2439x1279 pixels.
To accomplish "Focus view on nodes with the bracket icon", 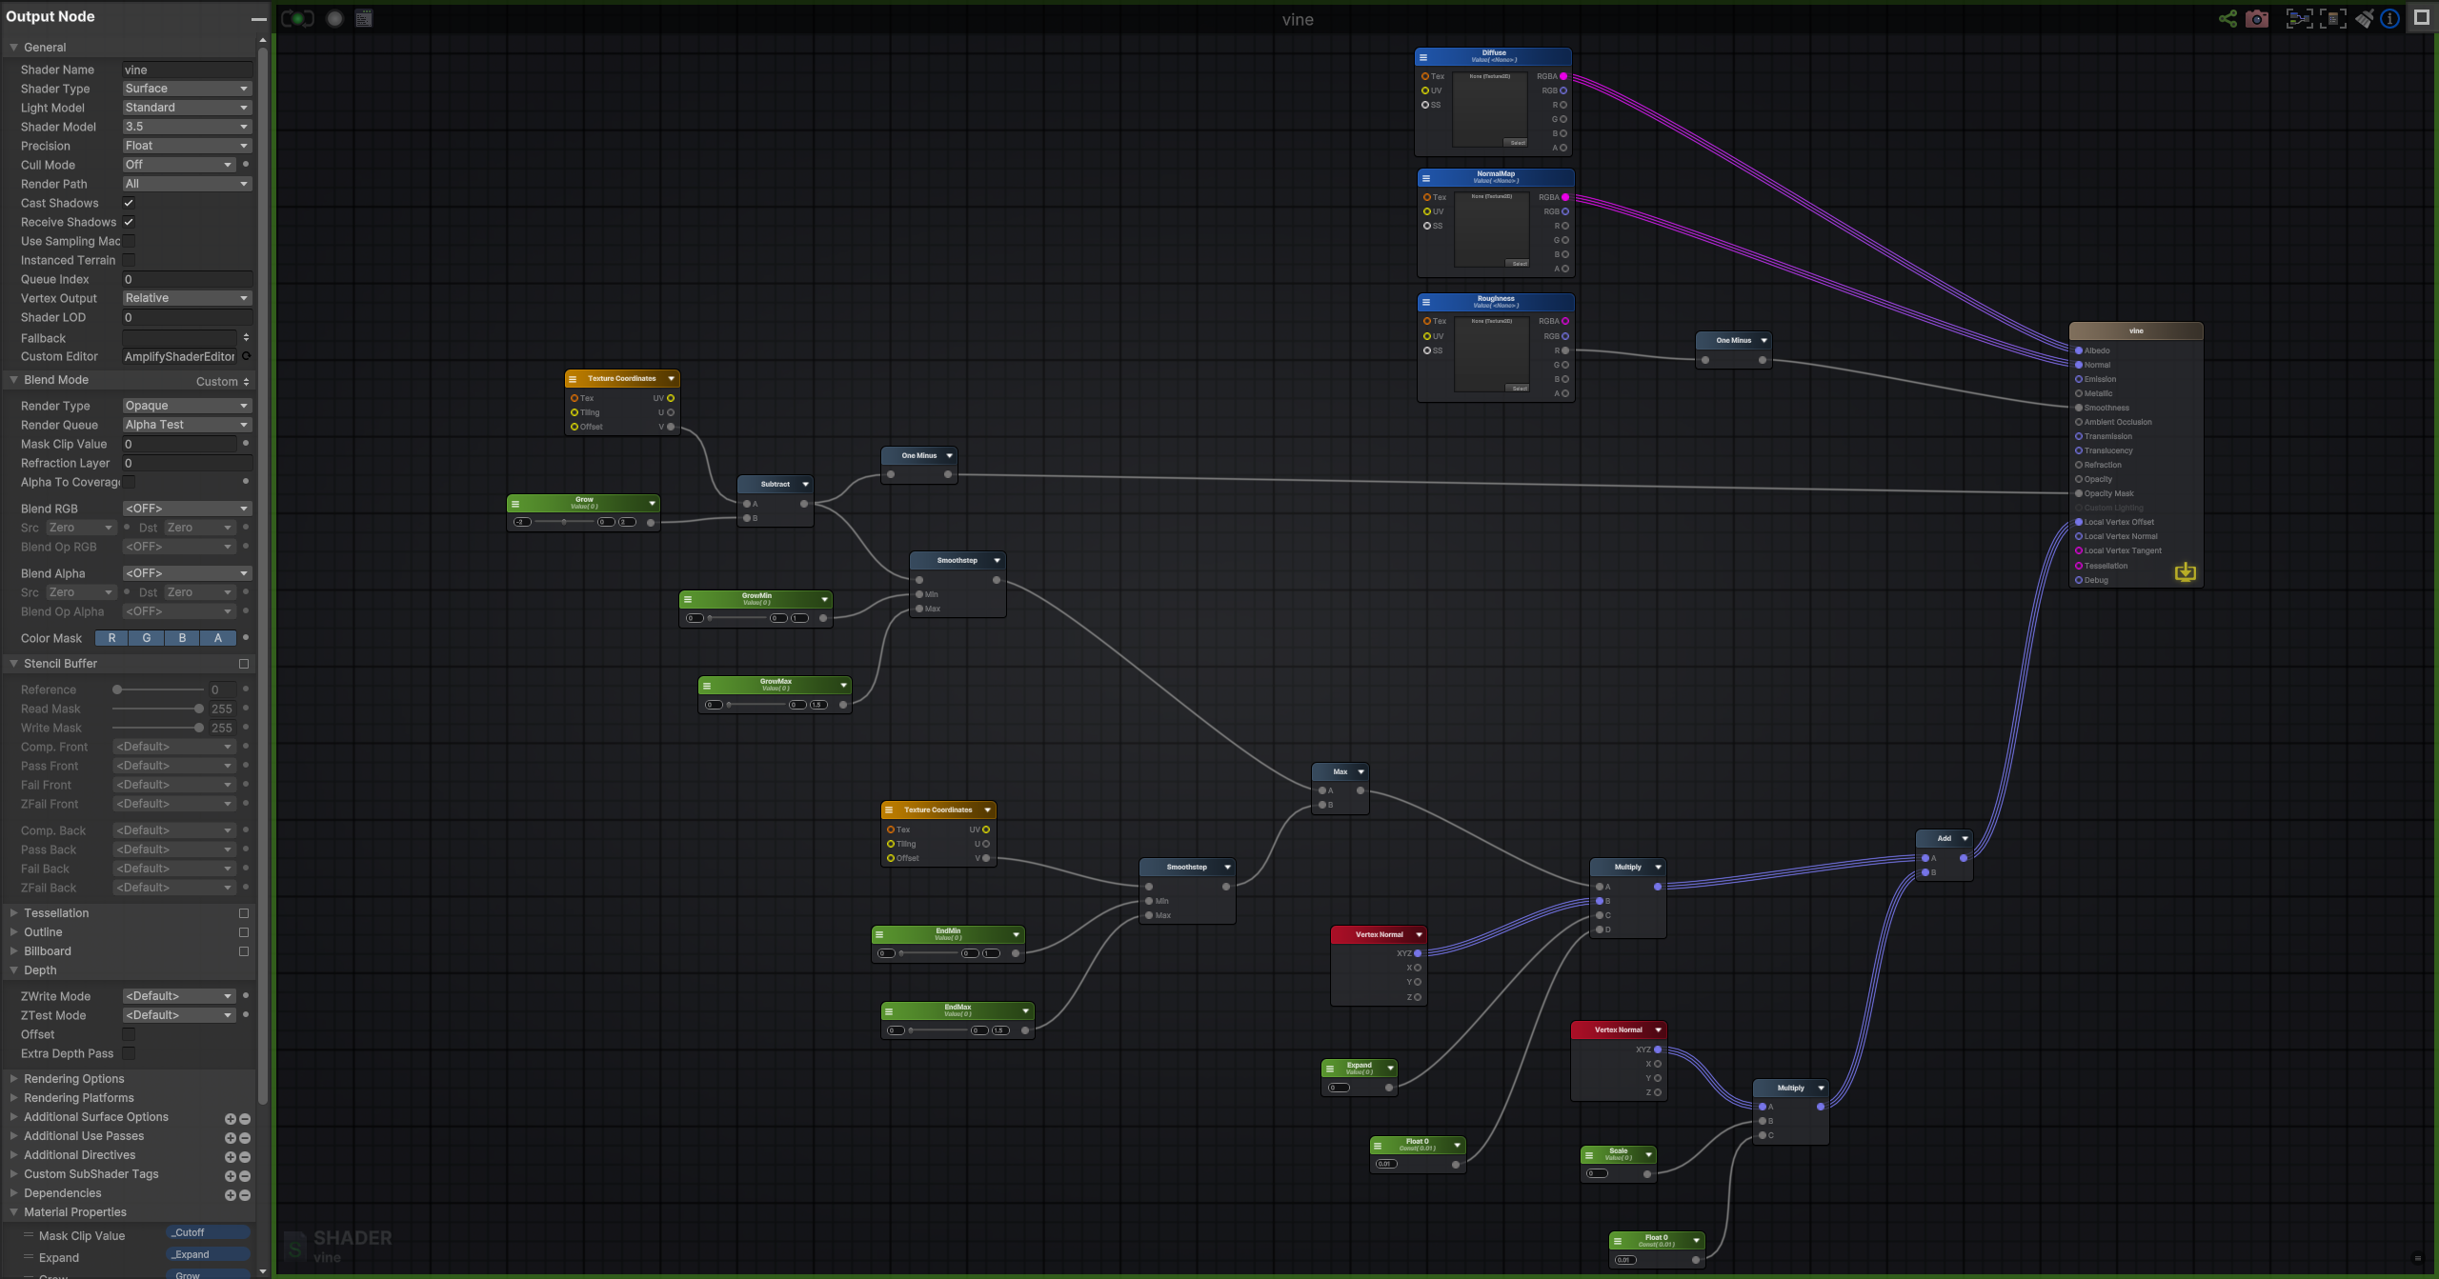I will pyautogui.click(x=2300, y=18).
